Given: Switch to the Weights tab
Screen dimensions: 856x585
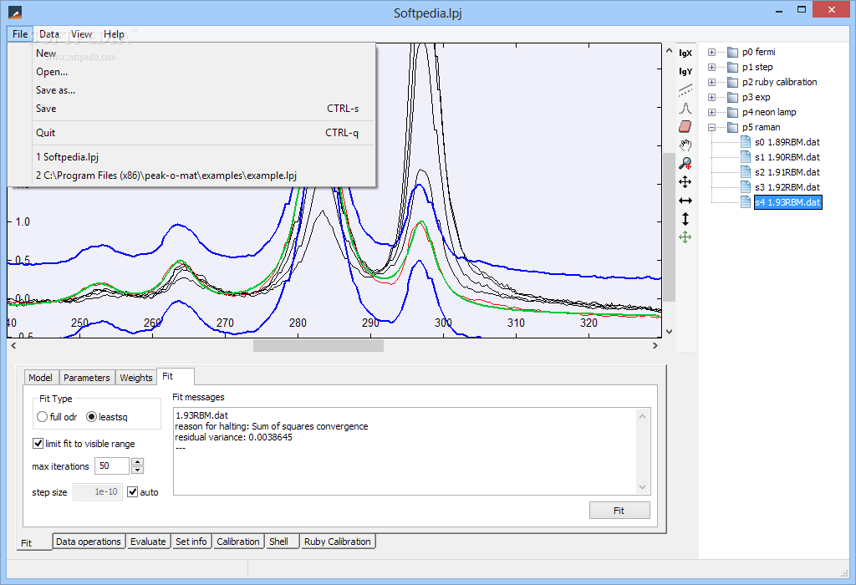Looking at the screenshot, I should 136,378.
